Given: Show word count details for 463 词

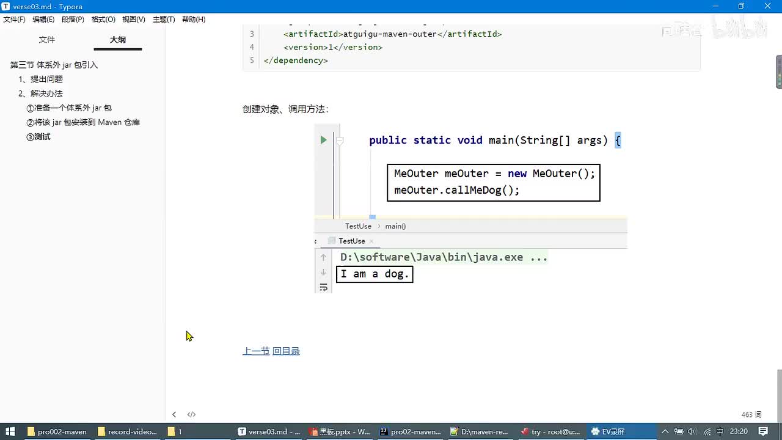Looking at the screenshot, I should pos(751,414).
